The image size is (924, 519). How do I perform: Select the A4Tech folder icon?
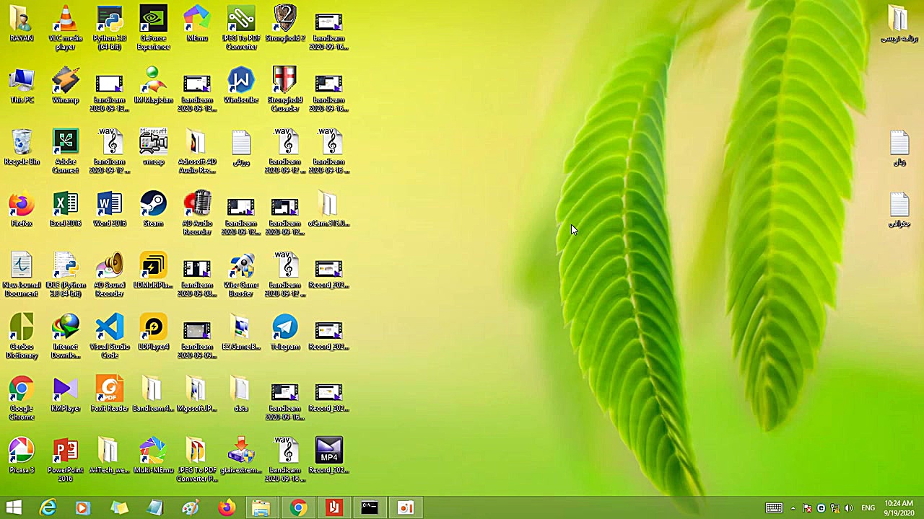110,456
